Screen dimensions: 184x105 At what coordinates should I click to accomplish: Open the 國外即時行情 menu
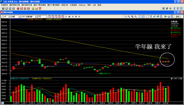pos(27,5)
